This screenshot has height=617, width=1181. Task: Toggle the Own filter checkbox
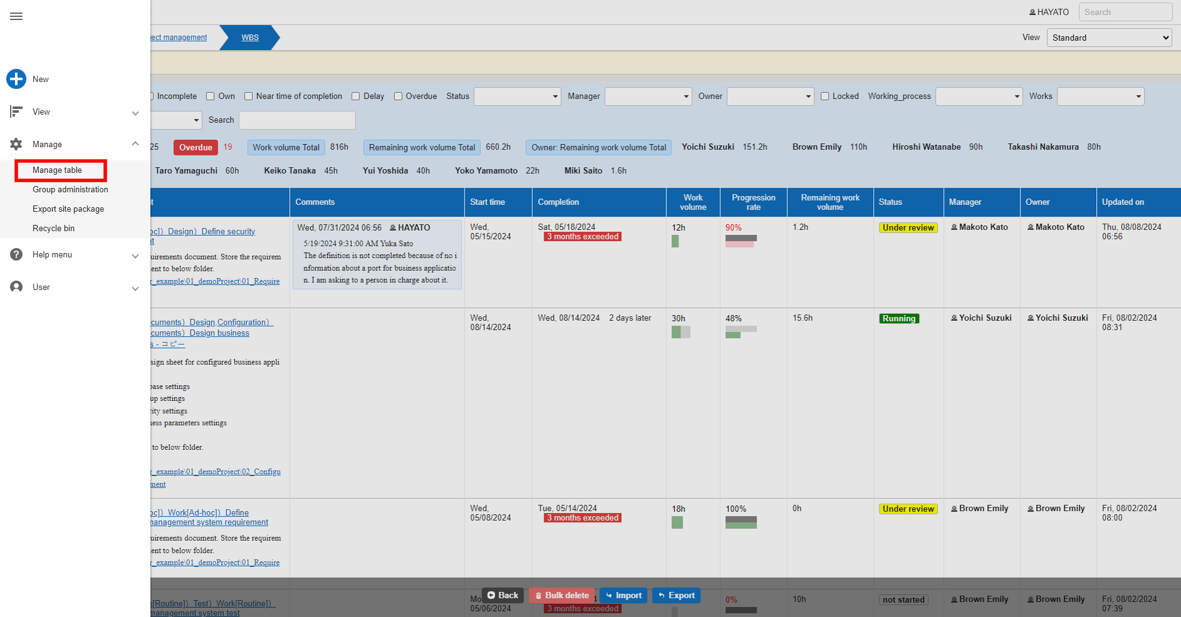tap(211, 96)
